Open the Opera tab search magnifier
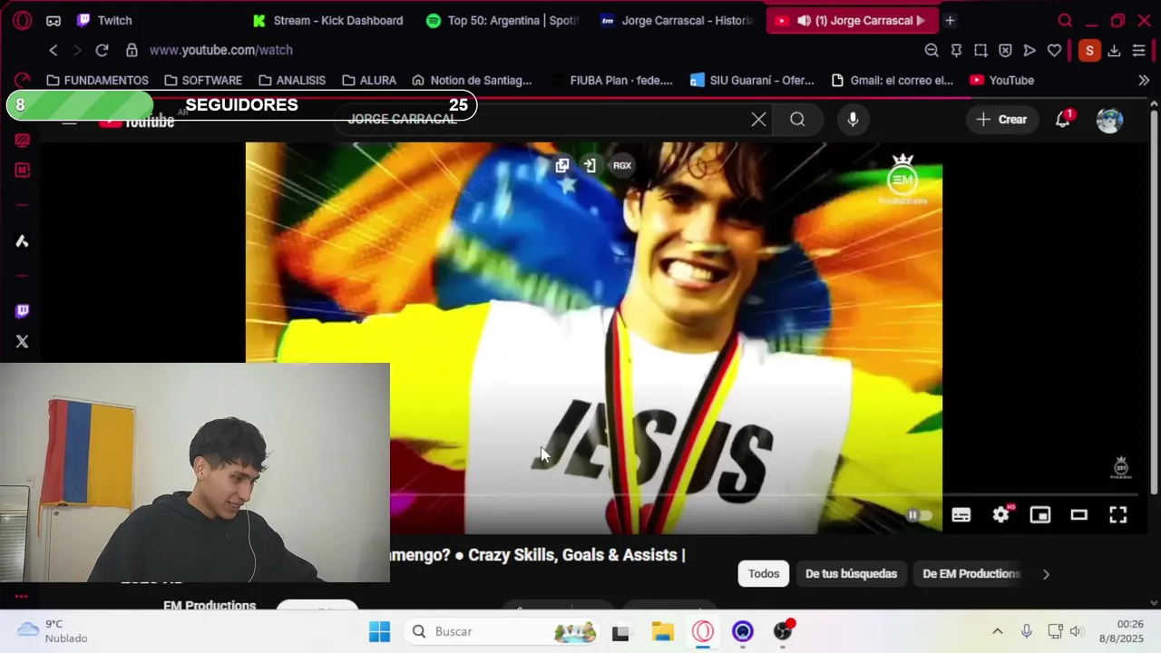This screenshot has height=653, width=1161. point(1065,20)
